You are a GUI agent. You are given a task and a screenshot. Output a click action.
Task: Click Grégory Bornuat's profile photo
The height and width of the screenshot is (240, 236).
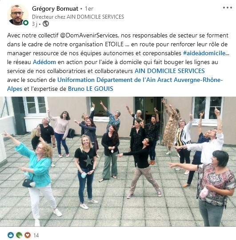(18, 15)
